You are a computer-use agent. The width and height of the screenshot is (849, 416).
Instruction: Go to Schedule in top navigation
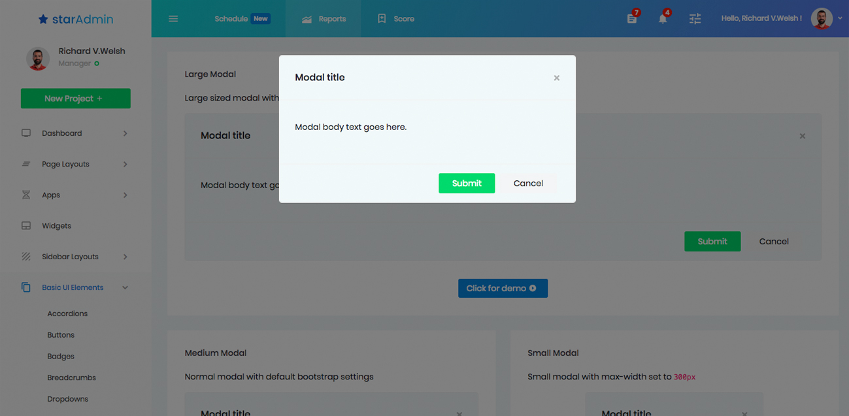(x=231, y=19)
